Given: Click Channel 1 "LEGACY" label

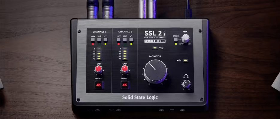Looking at the screenshot, I should pyautogui.click(x=99, y=78).
